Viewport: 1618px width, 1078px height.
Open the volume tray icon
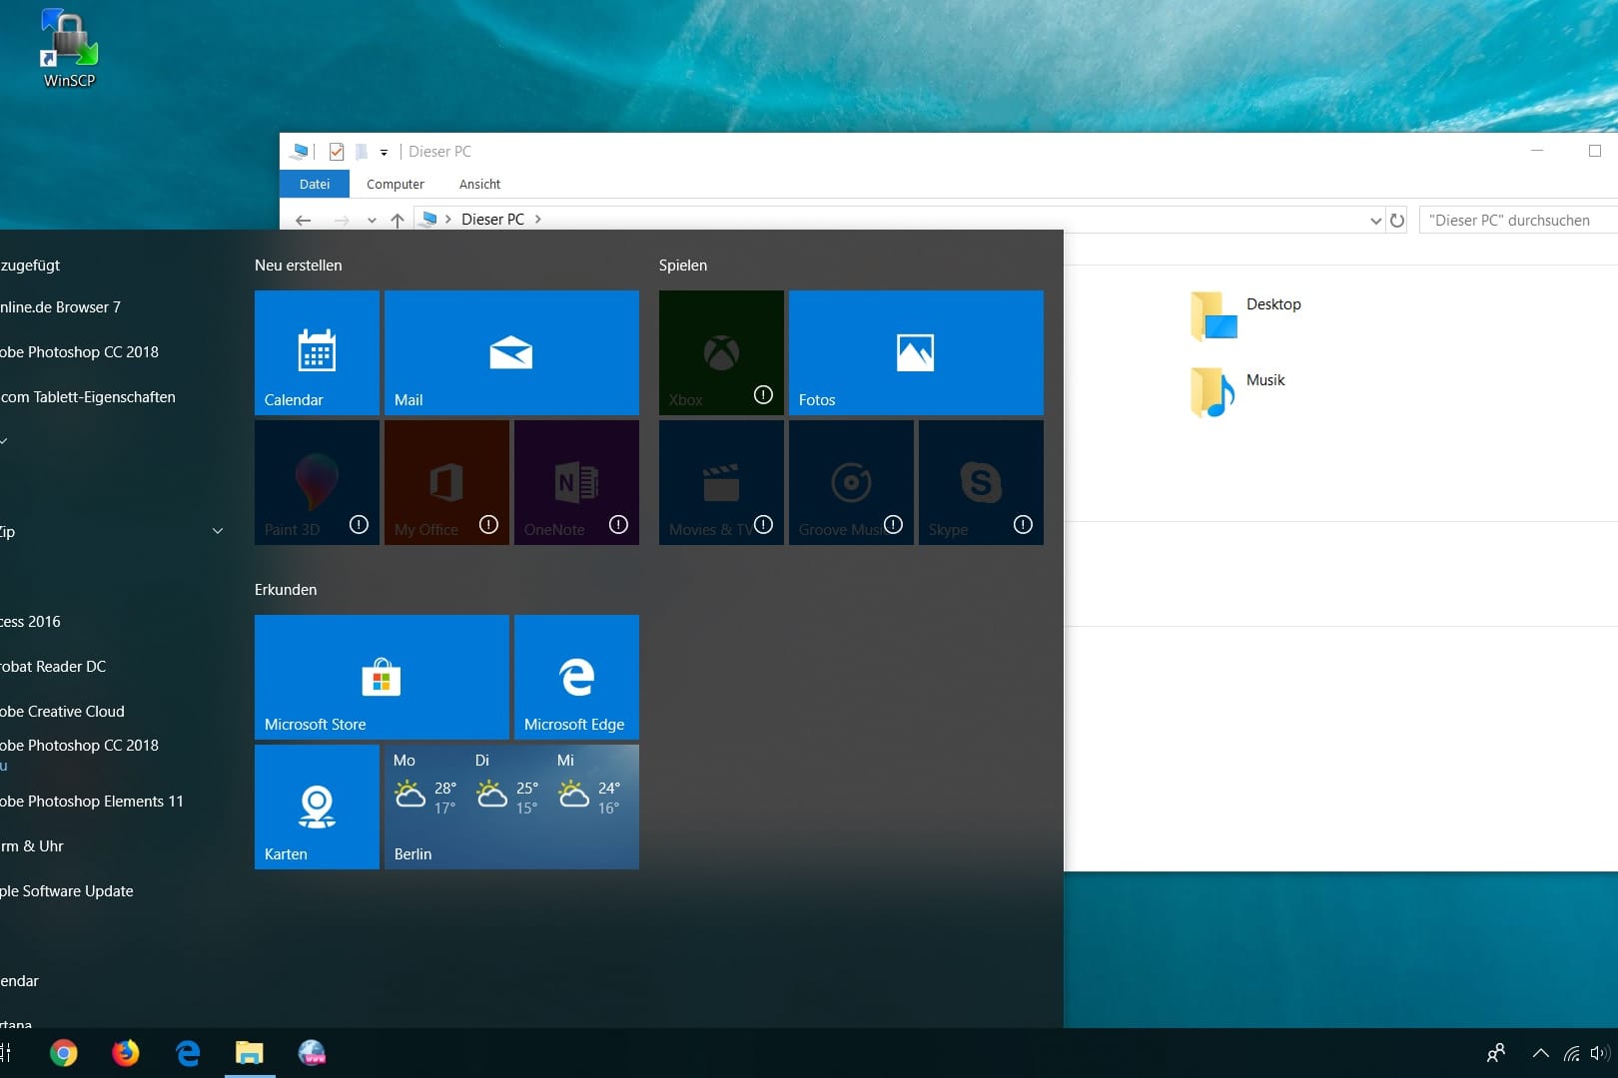1600,1053
